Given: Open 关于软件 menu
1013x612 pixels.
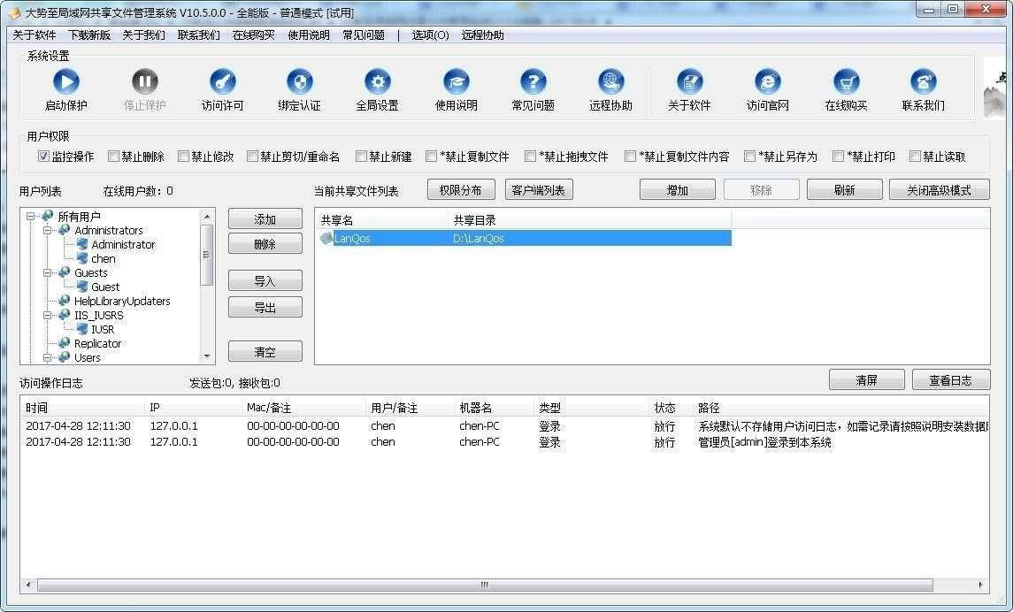Looking at the screenshot, I should [35, 34].
